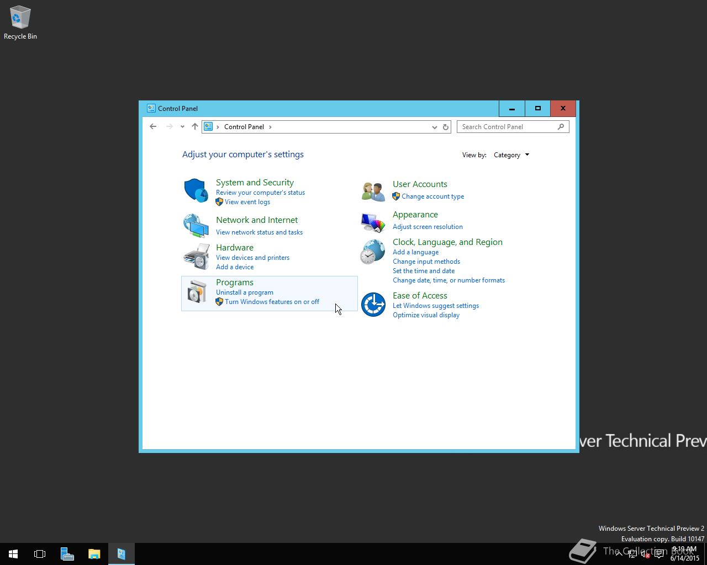
Task: Open the Programs disc box icon
Action: [x=196, y=291]
